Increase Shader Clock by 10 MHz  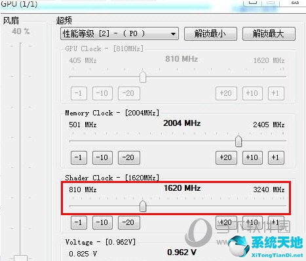(x=252, y=222)
